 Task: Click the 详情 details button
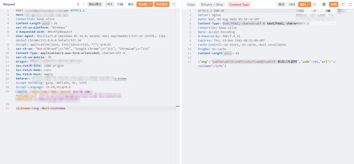coord(334,4)
